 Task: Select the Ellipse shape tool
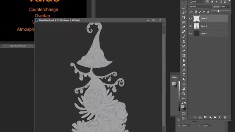point(184,84)
